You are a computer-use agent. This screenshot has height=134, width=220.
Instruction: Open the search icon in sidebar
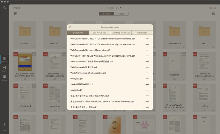point(4,8)
